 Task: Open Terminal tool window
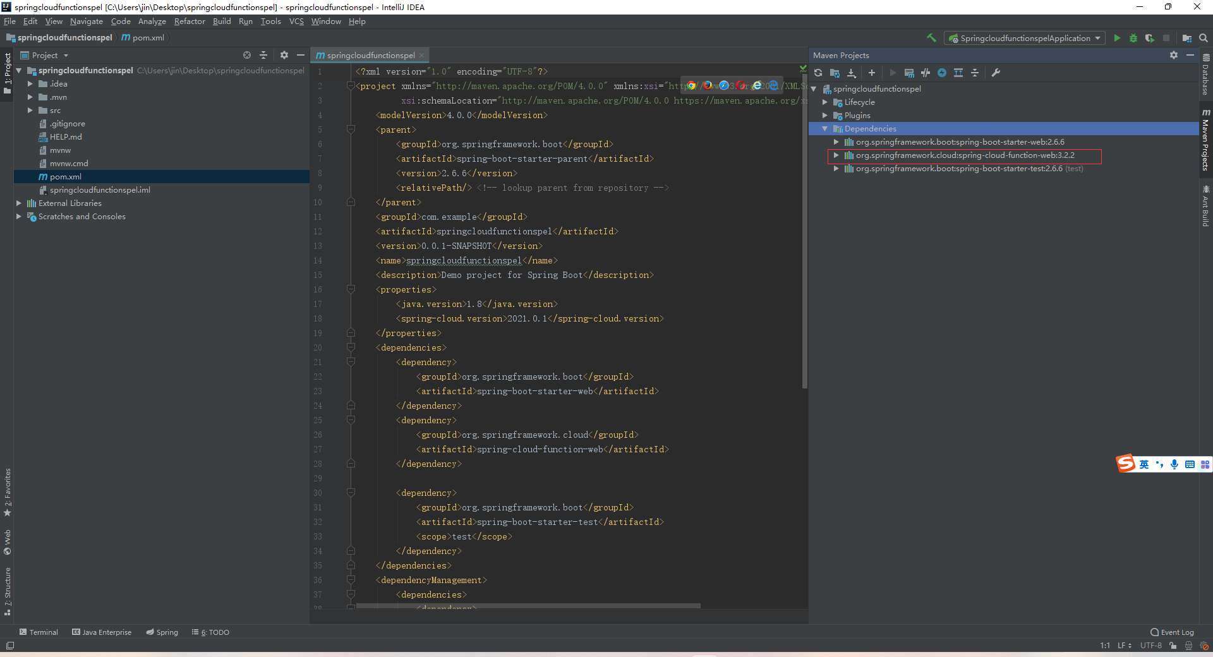click(39, 632)
